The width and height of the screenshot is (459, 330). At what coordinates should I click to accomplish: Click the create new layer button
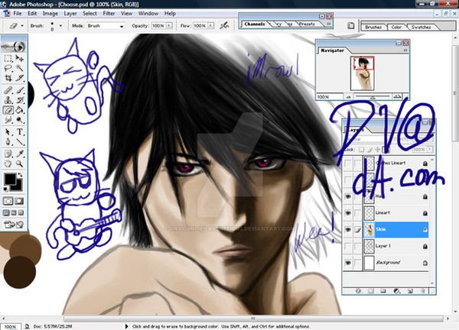tap(410, 291)
